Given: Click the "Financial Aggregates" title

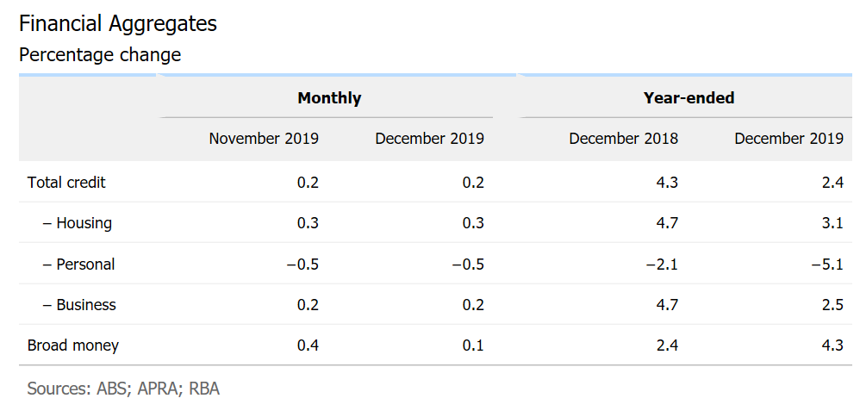Looking at the screenshot, I should point(118,24).
